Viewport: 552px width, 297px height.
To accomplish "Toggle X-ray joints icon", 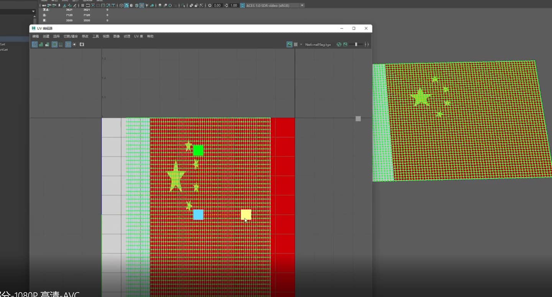I will click(x=201, y=5).
